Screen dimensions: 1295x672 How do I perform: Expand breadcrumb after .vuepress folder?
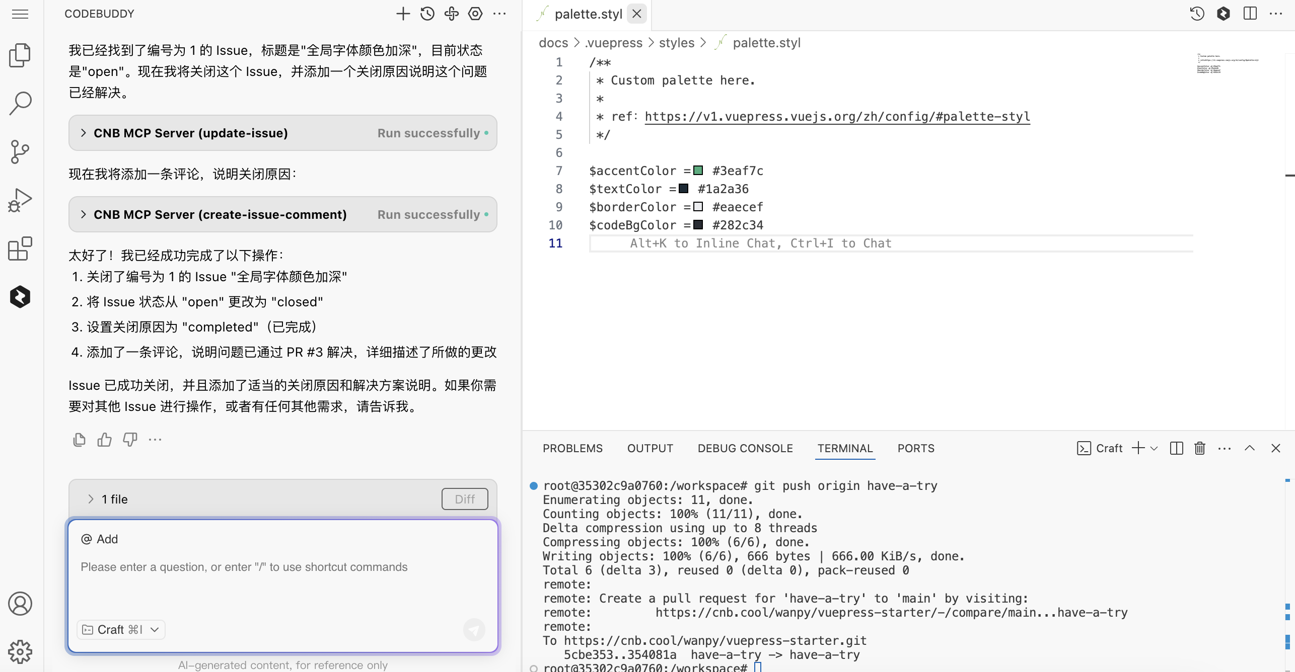coord(651,43)
